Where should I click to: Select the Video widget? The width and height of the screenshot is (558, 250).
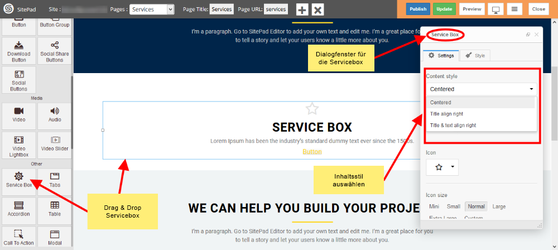[19, 116]
